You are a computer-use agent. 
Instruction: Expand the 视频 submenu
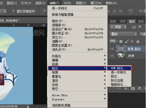tap(77, 72)
